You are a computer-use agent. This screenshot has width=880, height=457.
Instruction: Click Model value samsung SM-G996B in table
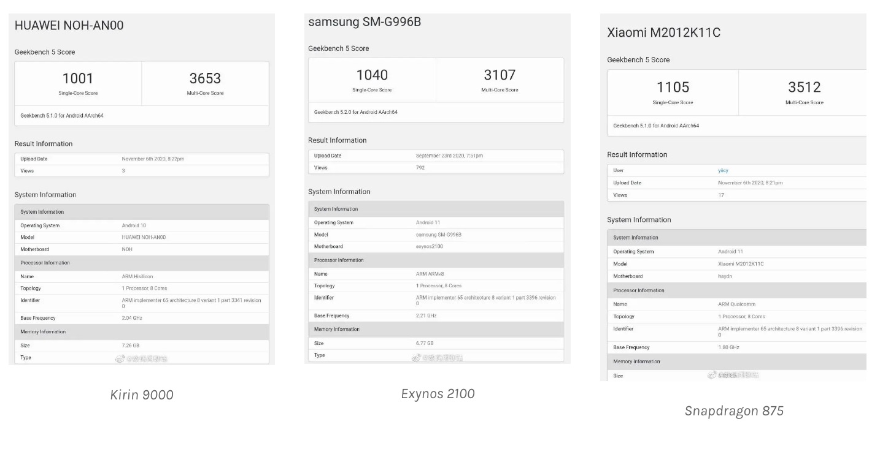click(x=439, y=235)
